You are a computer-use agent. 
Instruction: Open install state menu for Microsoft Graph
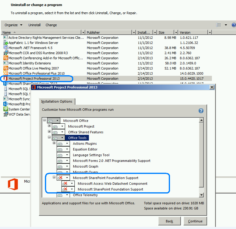(63, 166)
